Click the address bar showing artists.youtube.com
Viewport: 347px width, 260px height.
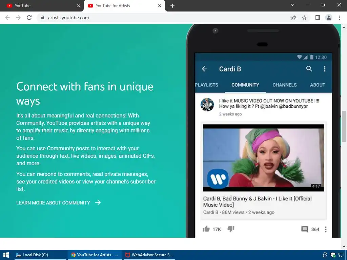164,18
